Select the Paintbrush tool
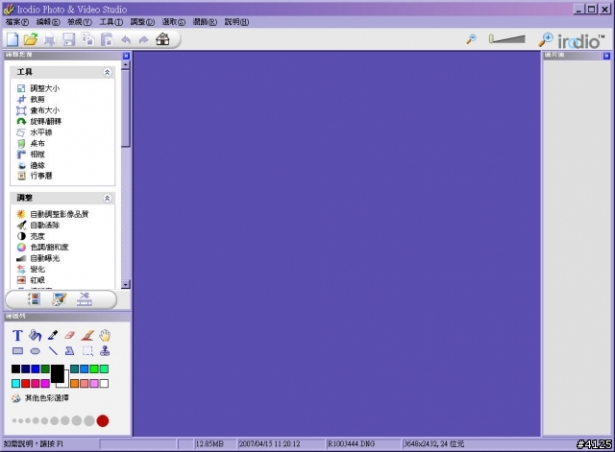 (87, 335)
